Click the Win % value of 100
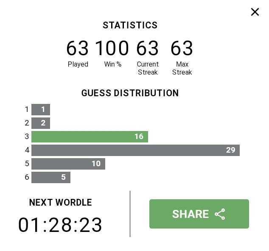 coord(112,48)
